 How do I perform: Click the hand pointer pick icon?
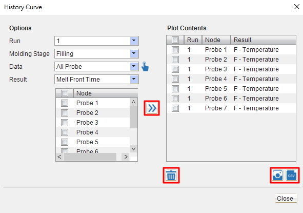tap(145, 67)
